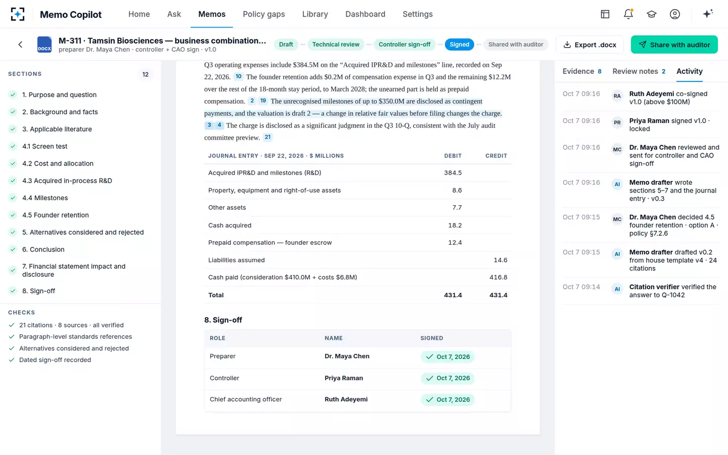Click citation badge 10 in the paragraph
This screenshot has width=728, height=455.
239,77
